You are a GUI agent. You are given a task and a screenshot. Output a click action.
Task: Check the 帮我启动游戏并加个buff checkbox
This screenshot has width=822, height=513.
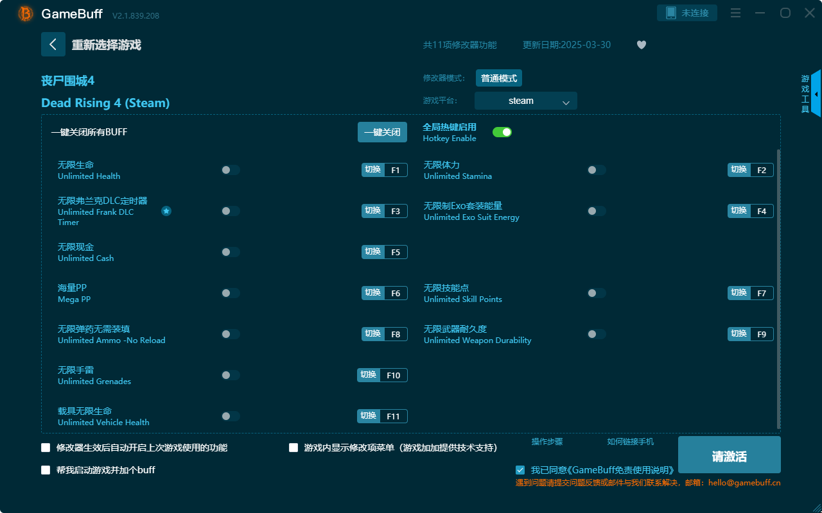46,469
